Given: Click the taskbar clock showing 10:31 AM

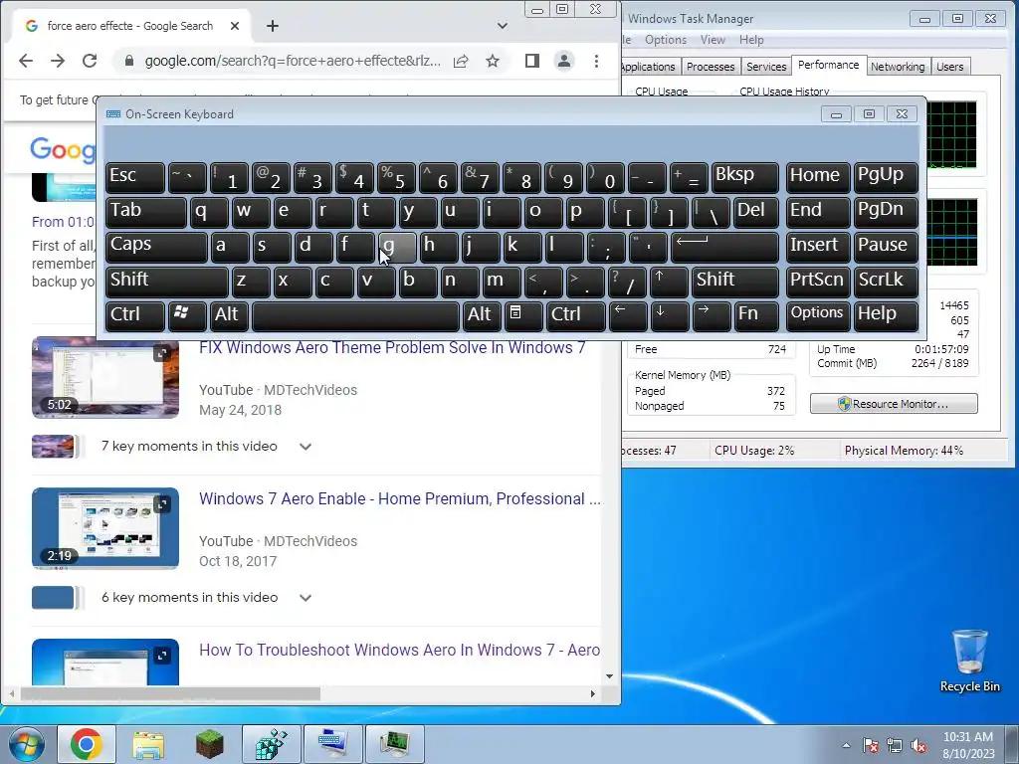Looking at the screenshot, I should [x=967, y=745].
